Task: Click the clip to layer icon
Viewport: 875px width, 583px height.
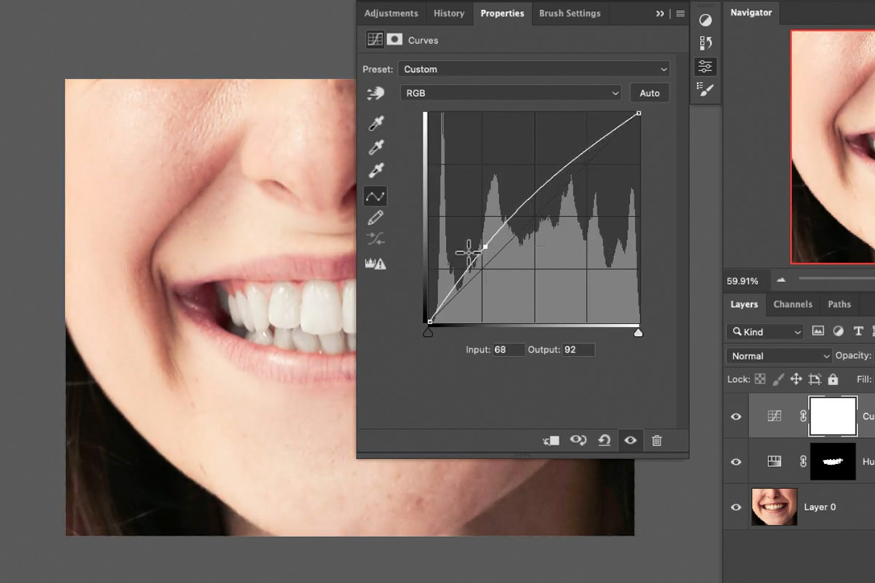Action: (551, 440)
